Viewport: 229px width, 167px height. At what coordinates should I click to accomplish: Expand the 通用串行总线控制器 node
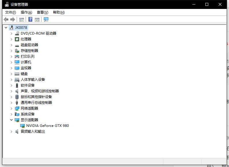point(12,103)
